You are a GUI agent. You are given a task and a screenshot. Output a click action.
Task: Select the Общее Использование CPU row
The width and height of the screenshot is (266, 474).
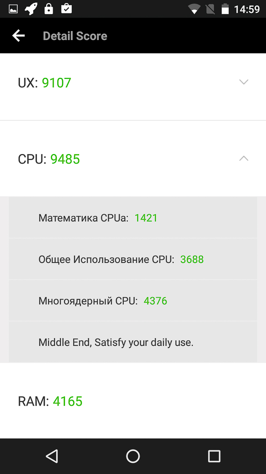click(x=133, y=259)
